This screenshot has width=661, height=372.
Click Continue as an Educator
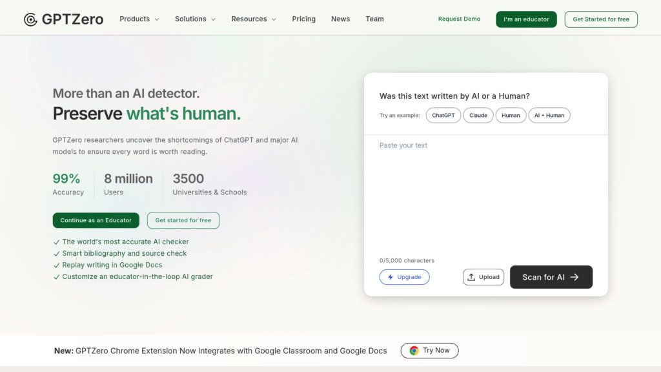[x=96, y=220]
